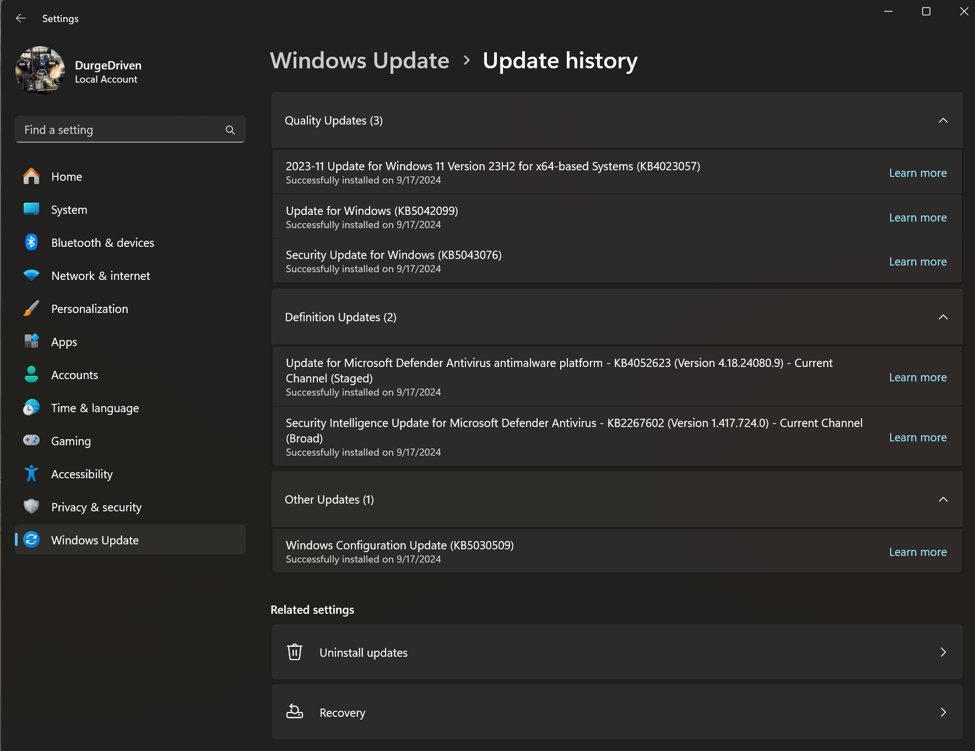Click Defender antimalware platform update text

(559, 370)
